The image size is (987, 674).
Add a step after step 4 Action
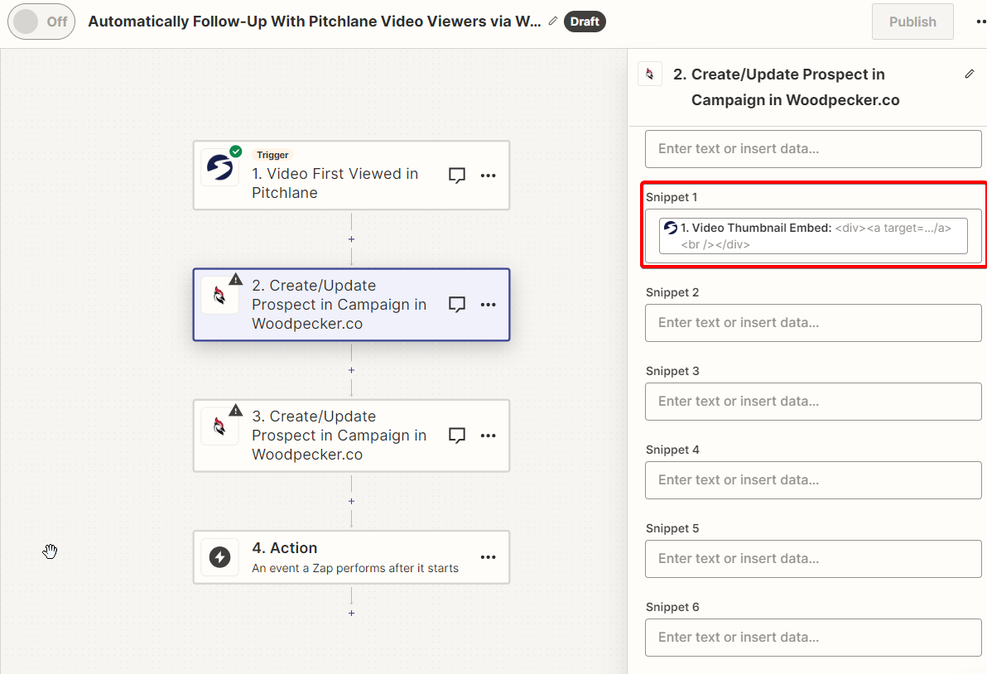(351, 613)
